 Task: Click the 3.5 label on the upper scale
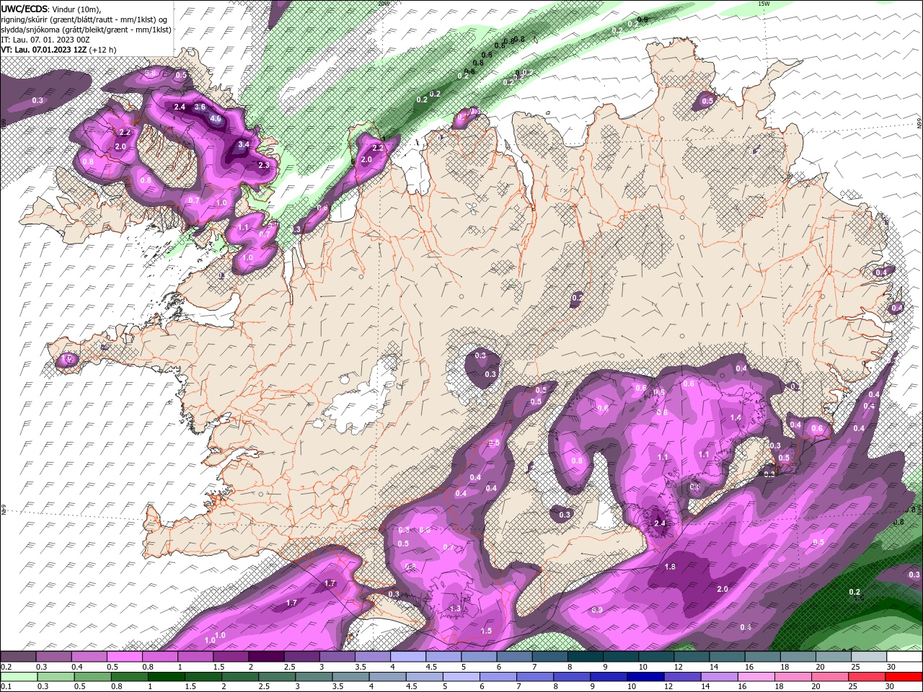pos(361,667)
